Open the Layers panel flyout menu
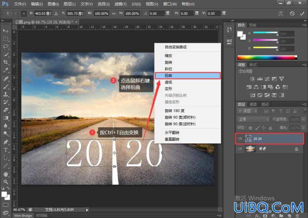The image size is (308, 218). point(305,104)
